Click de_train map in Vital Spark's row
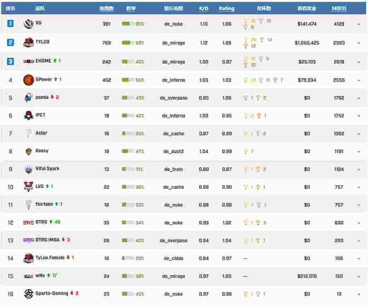Screen dimensions: 368x305 173,169
